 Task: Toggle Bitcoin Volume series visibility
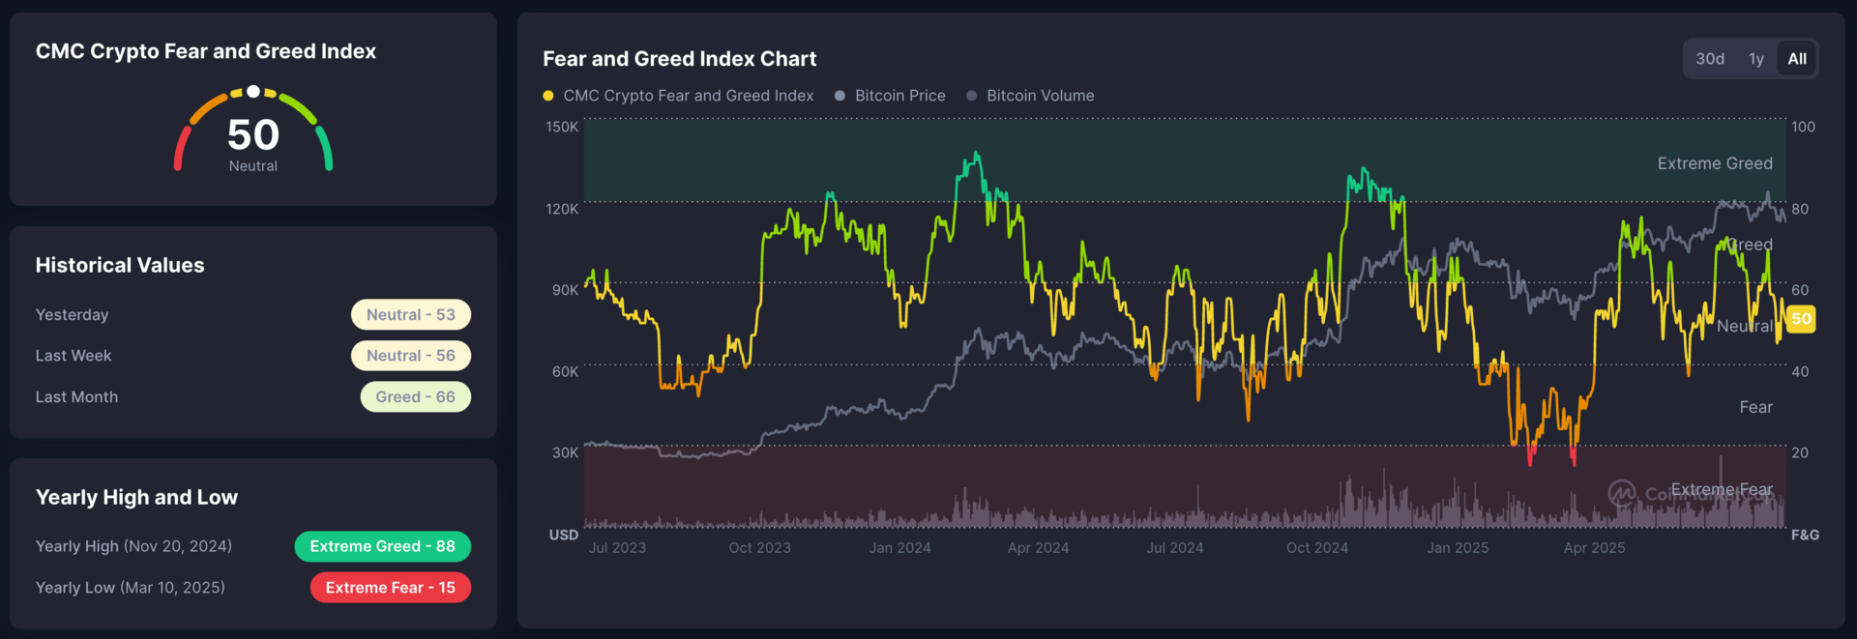tap(1031, 96)
